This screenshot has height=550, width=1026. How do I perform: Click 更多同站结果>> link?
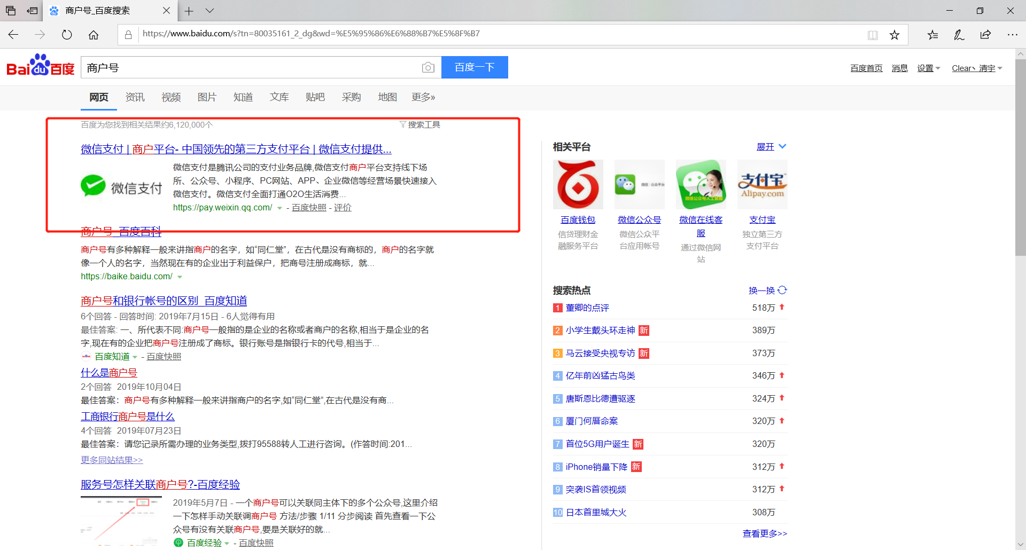tap(112, 460)
